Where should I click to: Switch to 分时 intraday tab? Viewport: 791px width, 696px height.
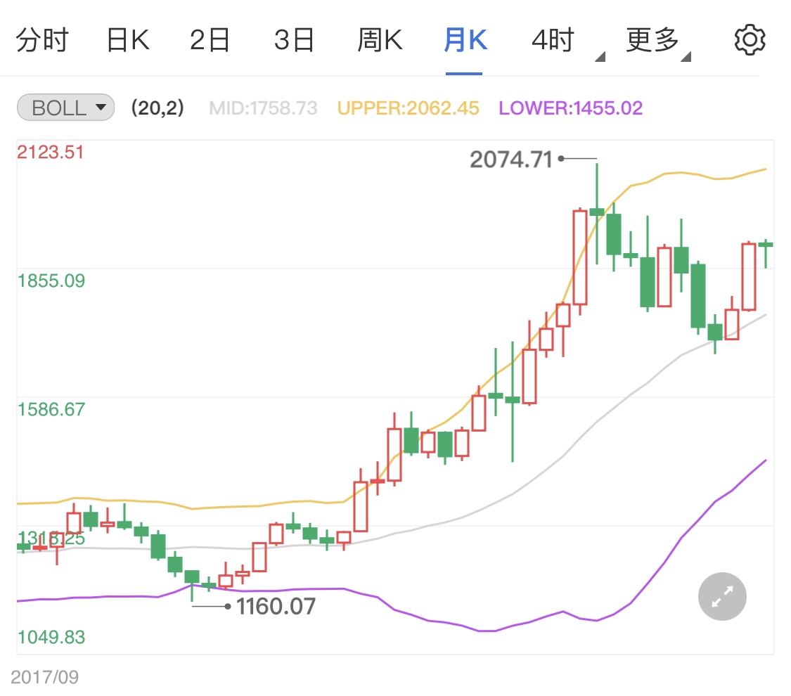coord(42,40)
